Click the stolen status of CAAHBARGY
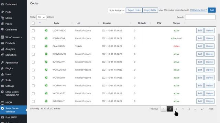Image resolution: width=220 pixels, height=123 pixels. click(176, 46)
